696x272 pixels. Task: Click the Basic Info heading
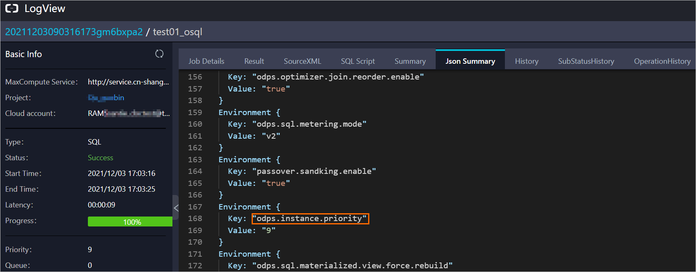coord(23,54)
